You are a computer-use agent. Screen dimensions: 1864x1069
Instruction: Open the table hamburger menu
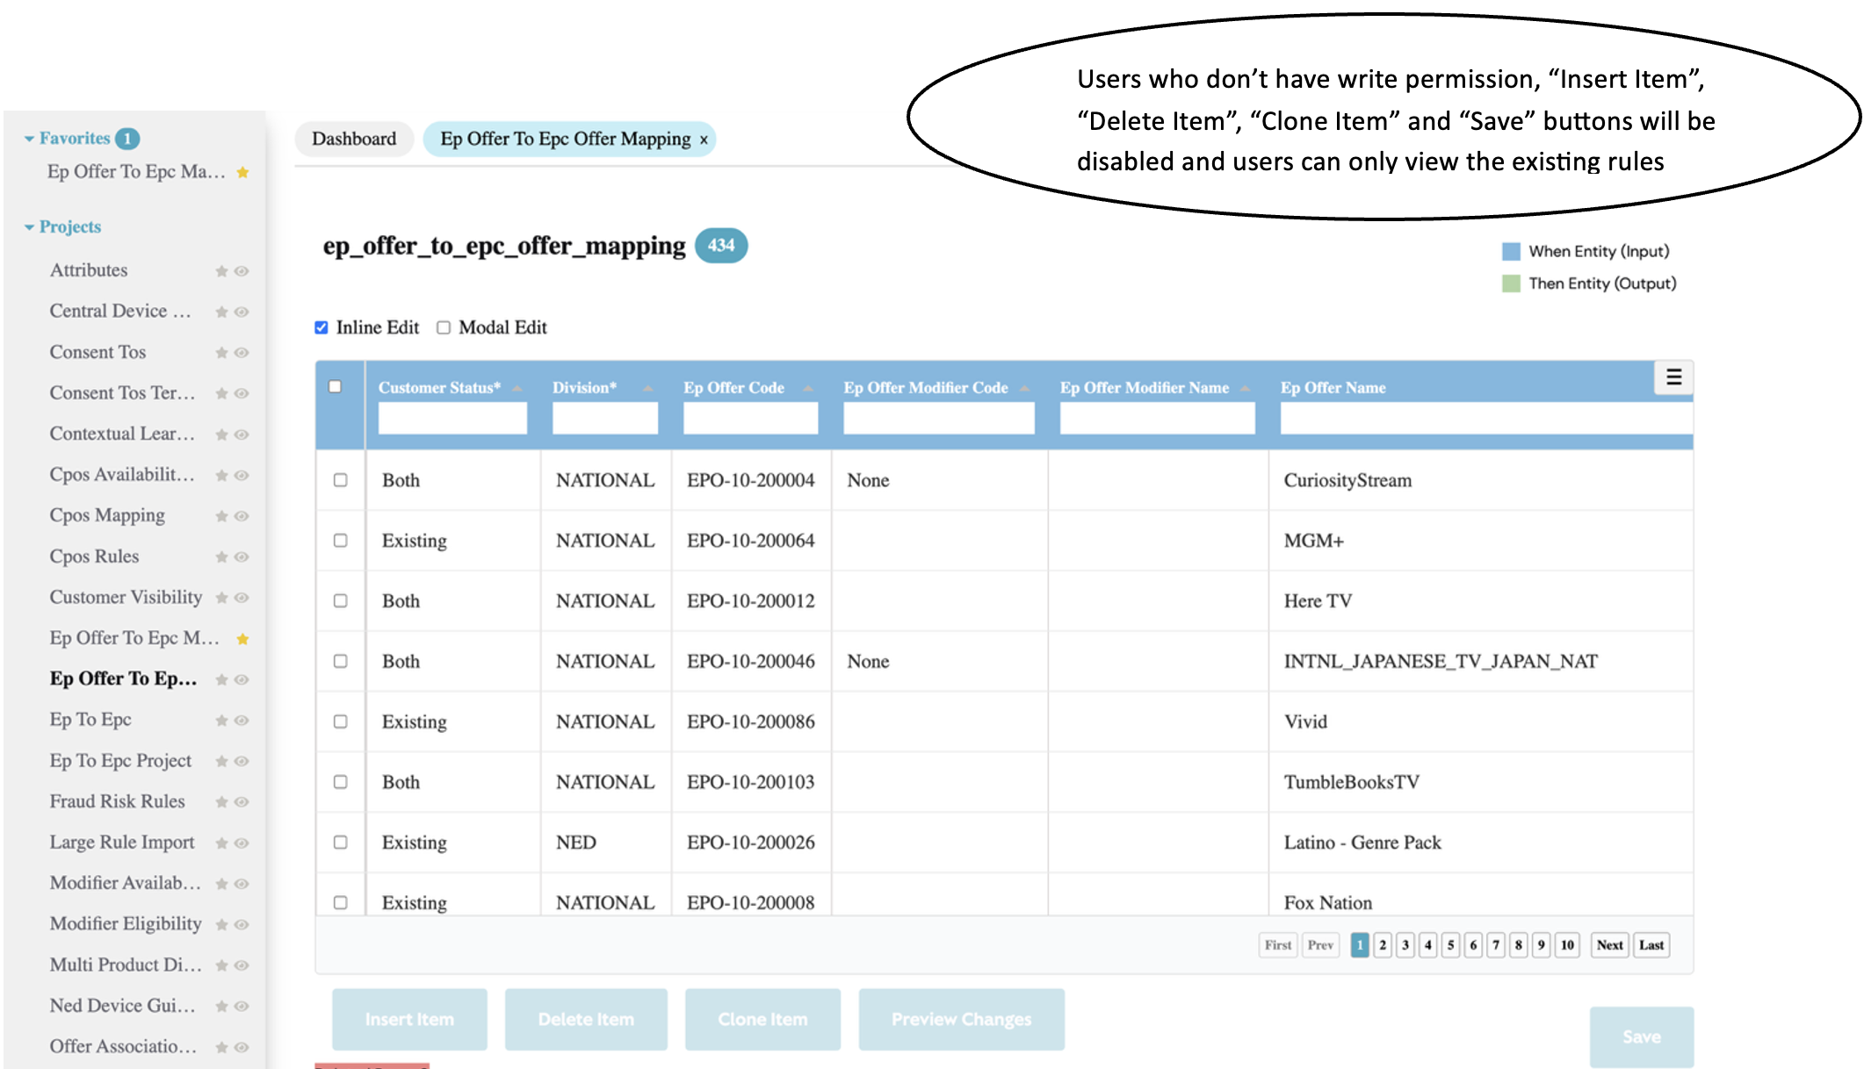click(x=1673, y=377)
